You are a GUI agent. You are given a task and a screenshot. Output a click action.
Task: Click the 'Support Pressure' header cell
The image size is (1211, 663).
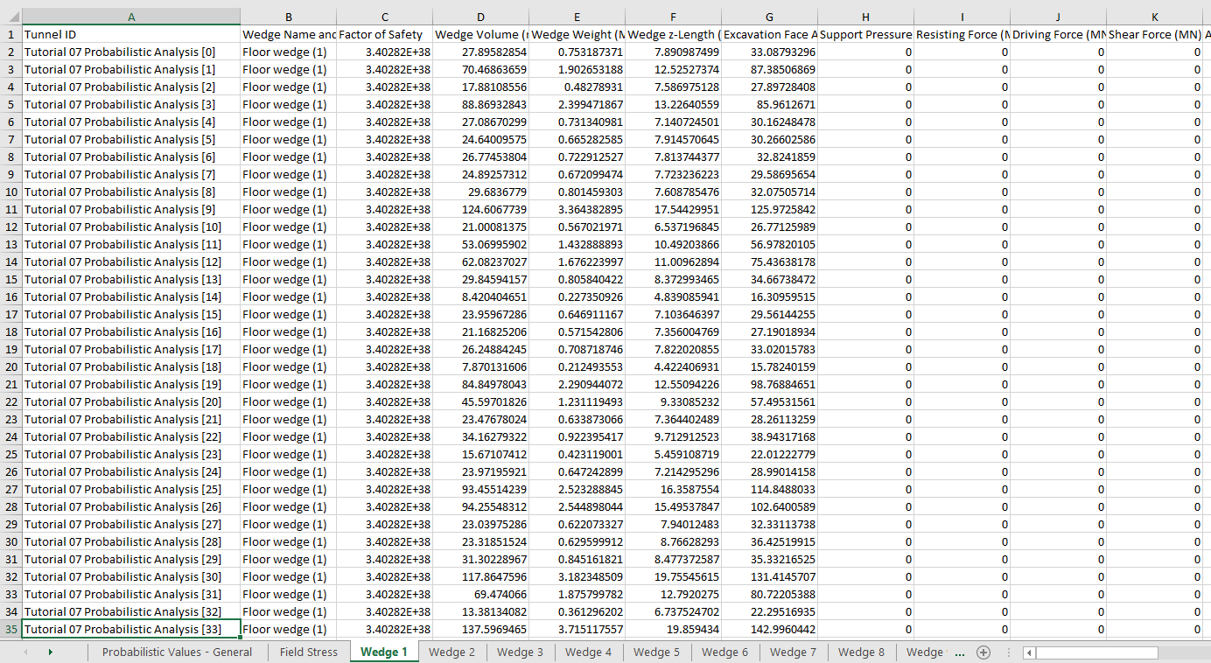(x=866, y=34)
